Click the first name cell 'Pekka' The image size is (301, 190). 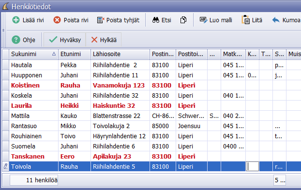pyautogui.click(x=75, y=65)
